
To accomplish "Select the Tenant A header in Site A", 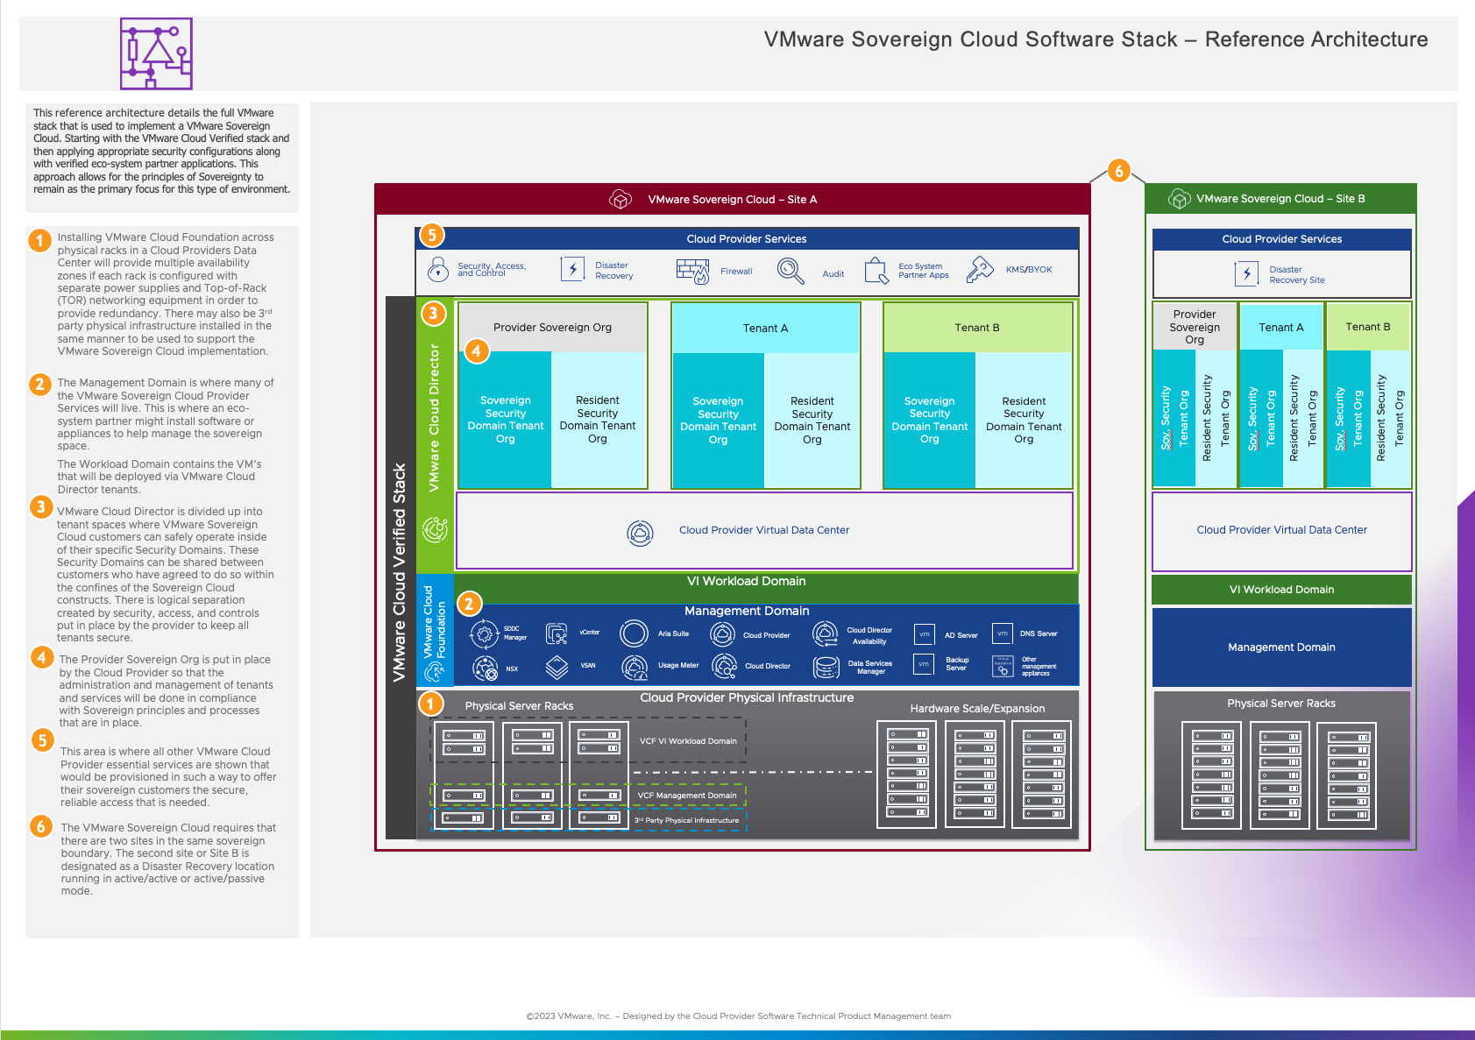I will [x=765, y=328].
